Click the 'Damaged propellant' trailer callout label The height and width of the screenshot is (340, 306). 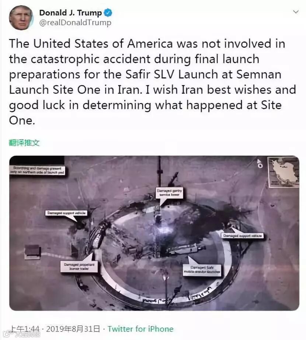coord(79,266)
